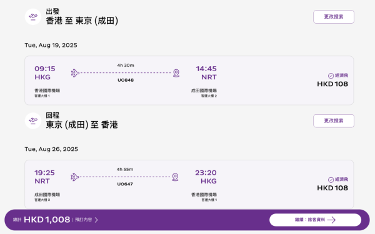The height and width of the screenshot is (234, 375).
Task: Expand booking details chevron next to 預訂內容
Action: [96, 220]
